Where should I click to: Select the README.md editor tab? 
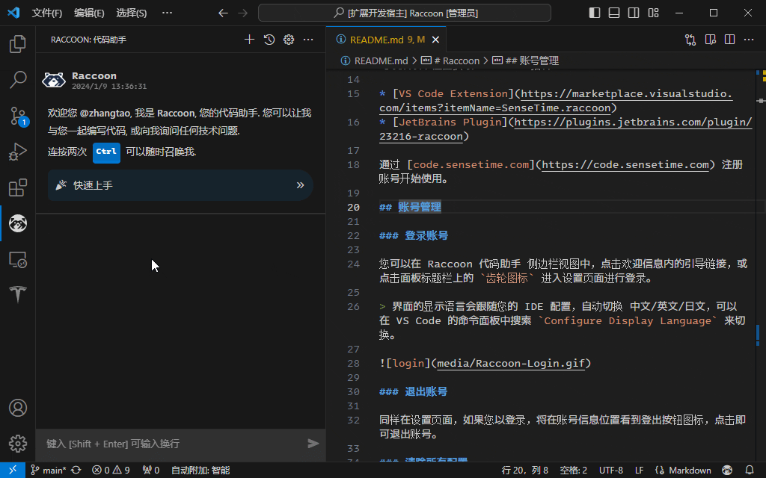[386, 40]
